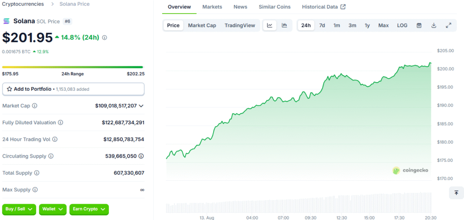
Task: Click the $109,018,517,207 market cap value
Action: point(116,106)
